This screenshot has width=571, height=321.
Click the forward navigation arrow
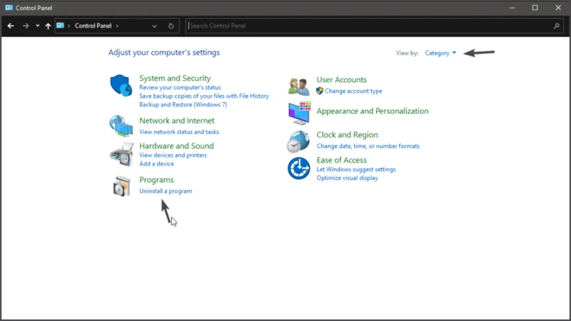[26, 26]
